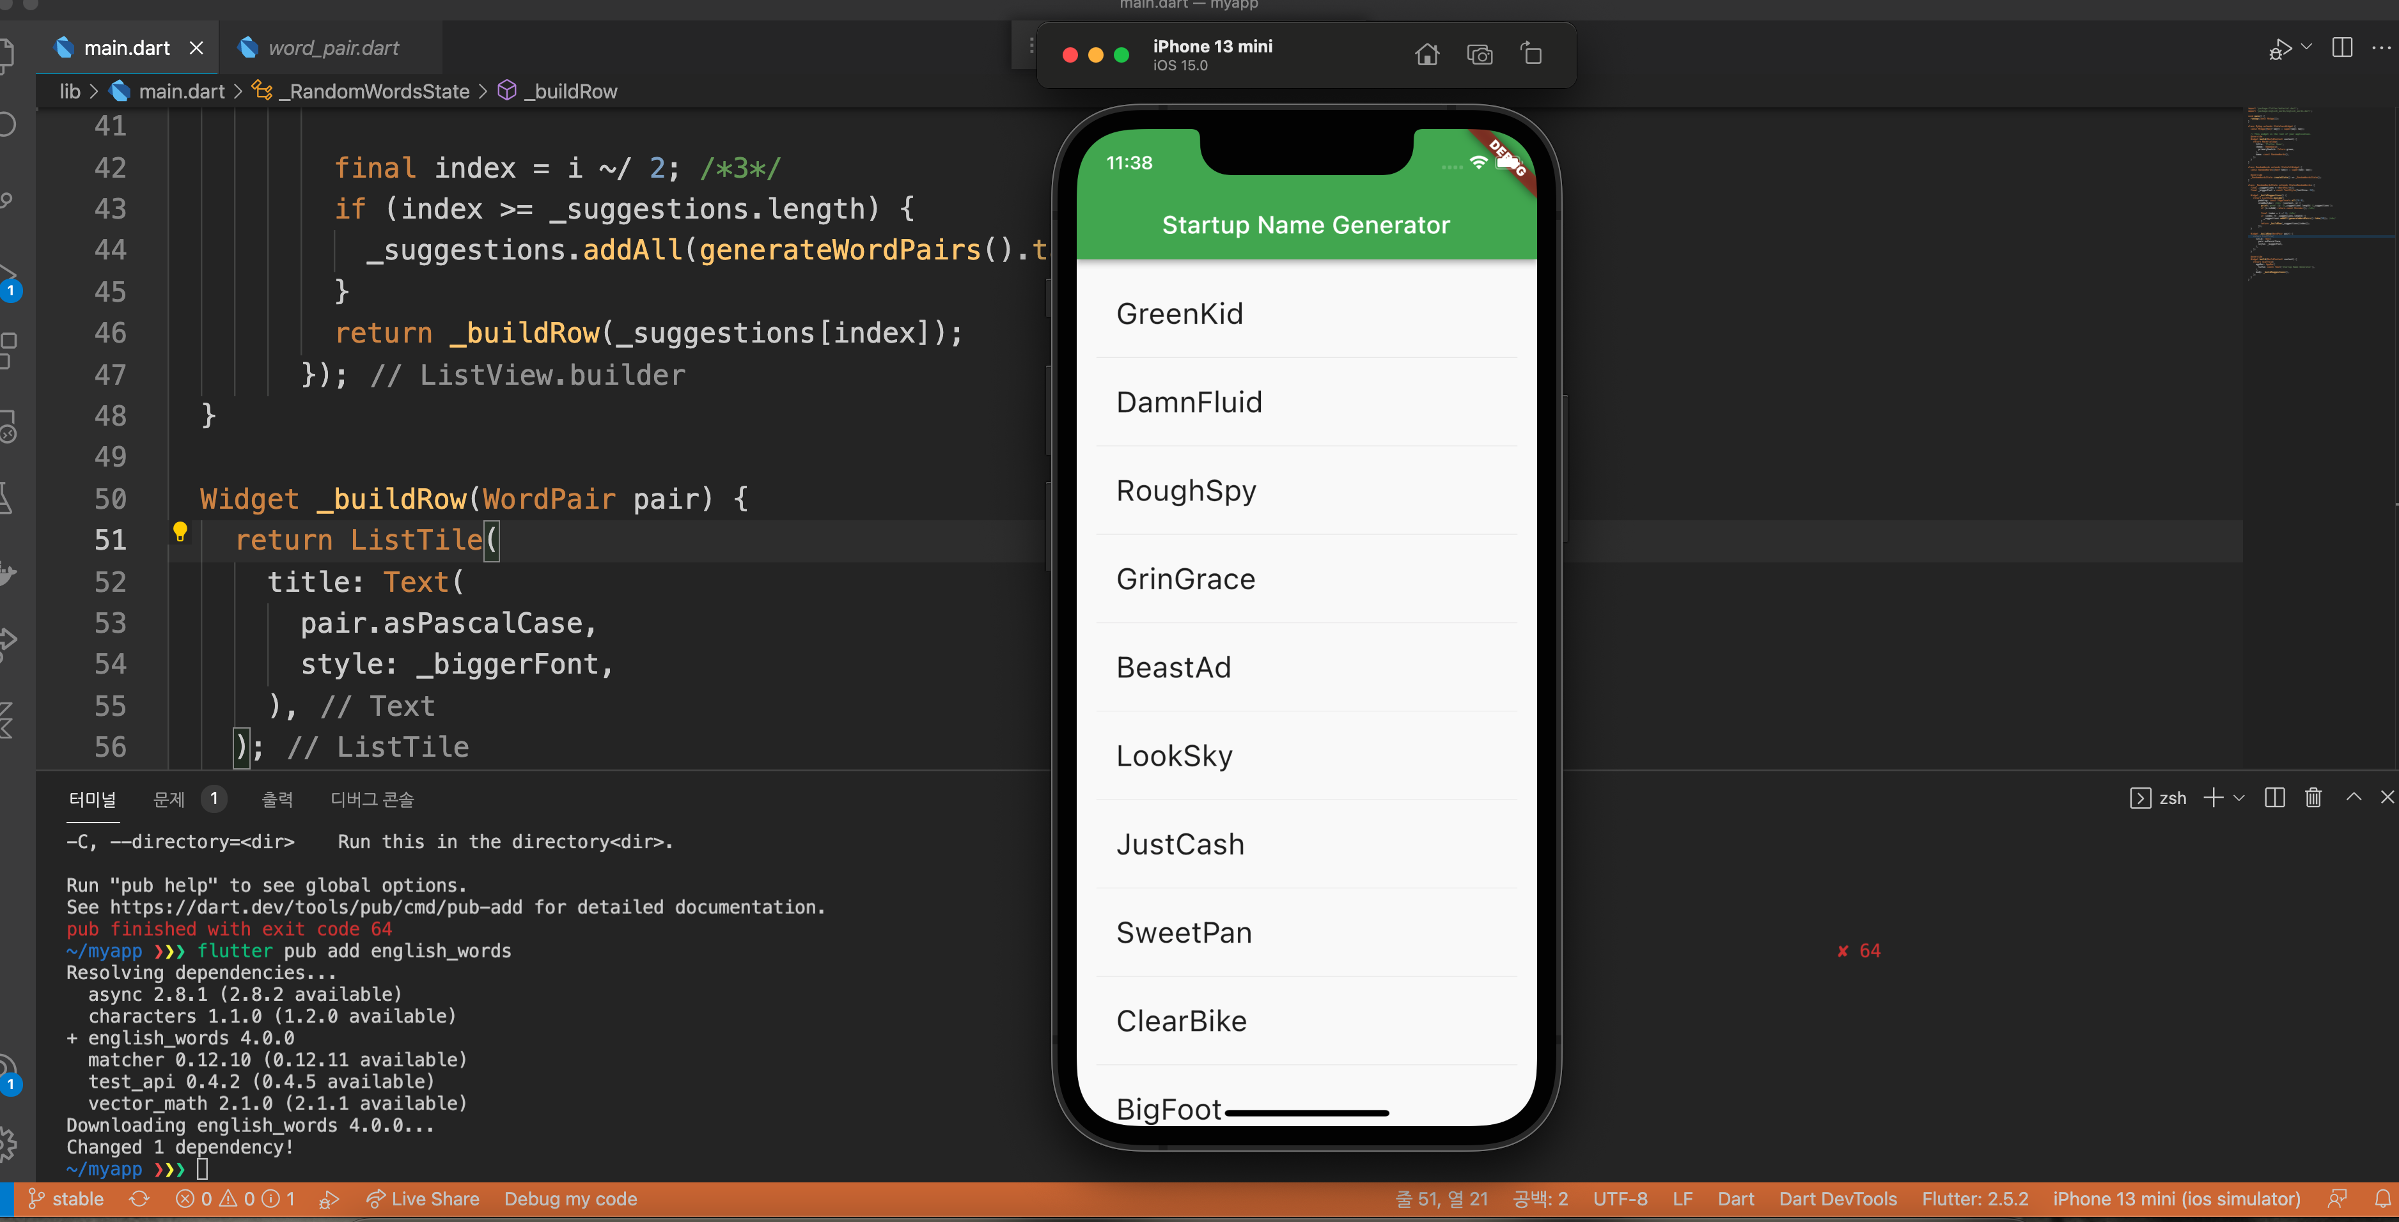
Task: Open the 문제 (Problems) panel tab
Action: (169, 800)
